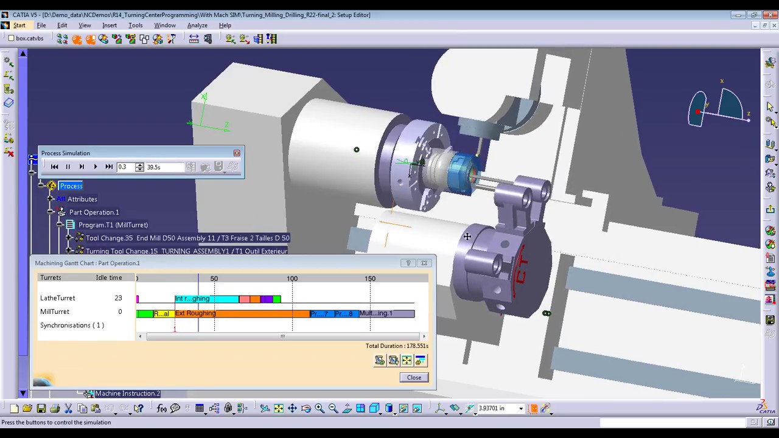Viewport: 779px width, 438px height.
Task: Click the Gantt chart color legend icon
Action: click(420, 361)
